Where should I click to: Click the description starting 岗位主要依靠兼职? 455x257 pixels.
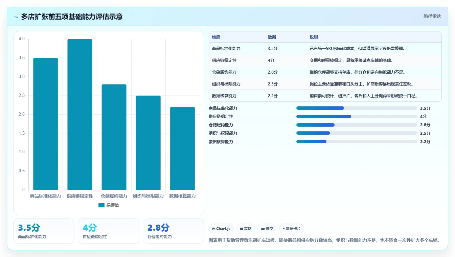point(362,84)
